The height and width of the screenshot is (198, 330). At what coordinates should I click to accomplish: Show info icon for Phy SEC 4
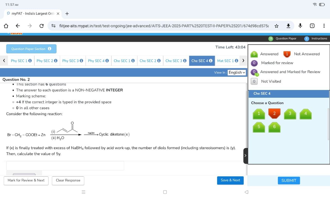coord(107,61)
